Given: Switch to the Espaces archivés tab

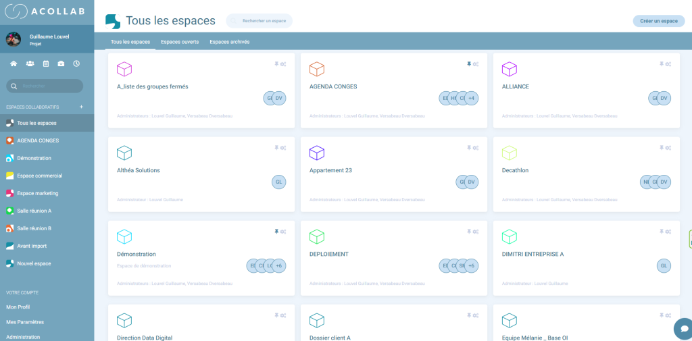Looking at the screenshot, I should [229, 42].
